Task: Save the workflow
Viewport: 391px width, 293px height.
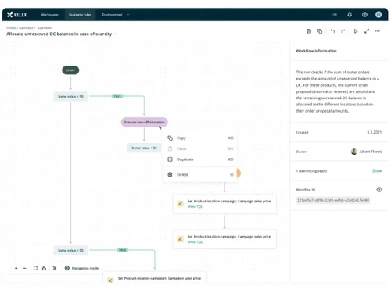Action: (309, 31)
